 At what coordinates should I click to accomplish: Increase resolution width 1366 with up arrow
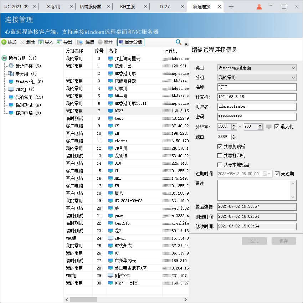click(x=234, y=125)
